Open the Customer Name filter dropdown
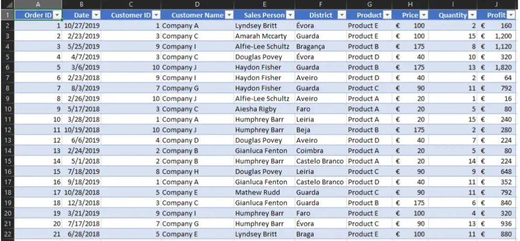This screenshot has width=520, height=241. (228, 15)
